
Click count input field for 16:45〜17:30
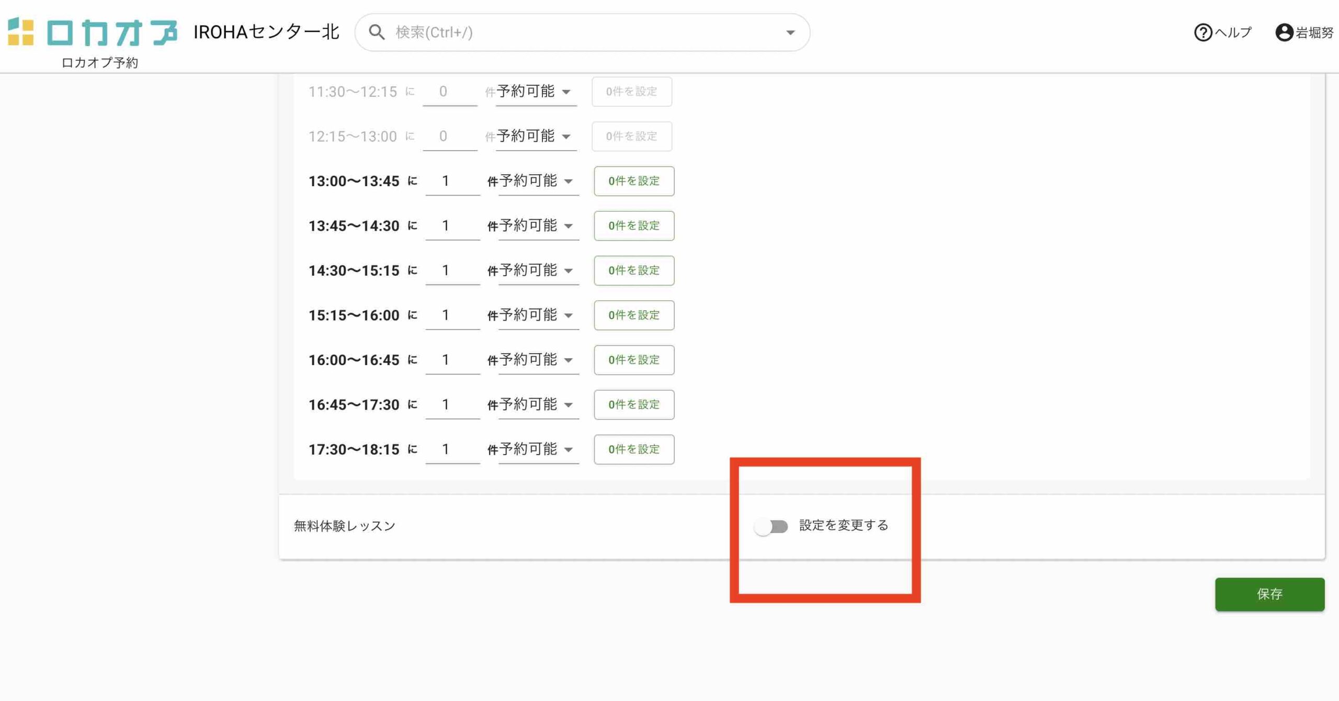coord(452,404)
